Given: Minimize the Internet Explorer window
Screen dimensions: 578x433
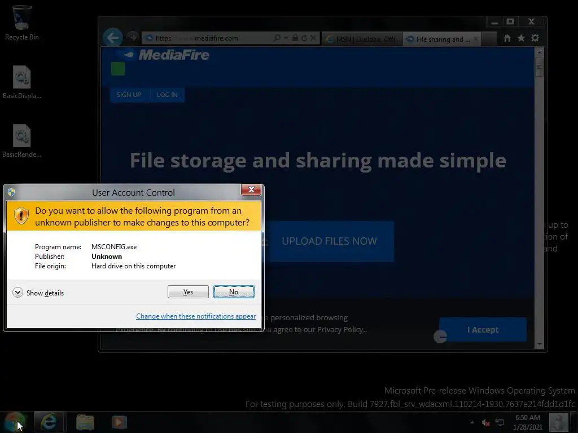Looking at the screenshot, I should pos(495,22).
